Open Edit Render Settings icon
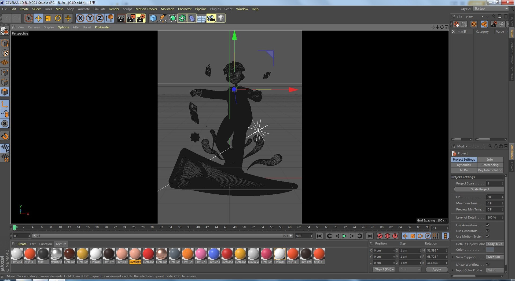 pos(141,18)
